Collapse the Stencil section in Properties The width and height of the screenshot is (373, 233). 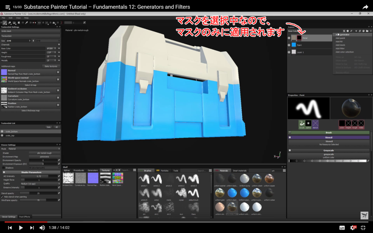[x=290, y=137]
